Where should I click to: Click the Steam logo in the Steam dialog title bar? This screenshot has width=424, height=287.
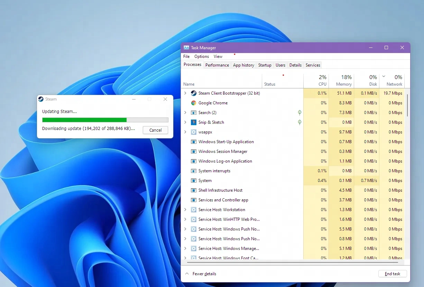[x=41, y=99]
